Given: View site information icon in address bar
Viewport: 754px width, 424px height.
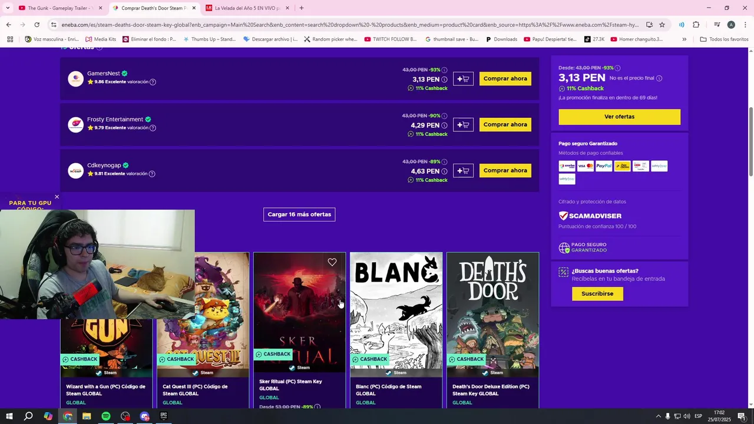Looking at the screenshot, I should [x=54, y=25].
